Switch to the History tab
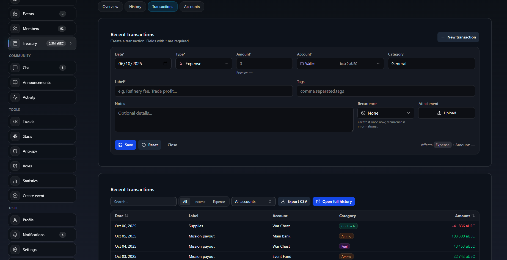507x260 pixels. tap(135, 7)
